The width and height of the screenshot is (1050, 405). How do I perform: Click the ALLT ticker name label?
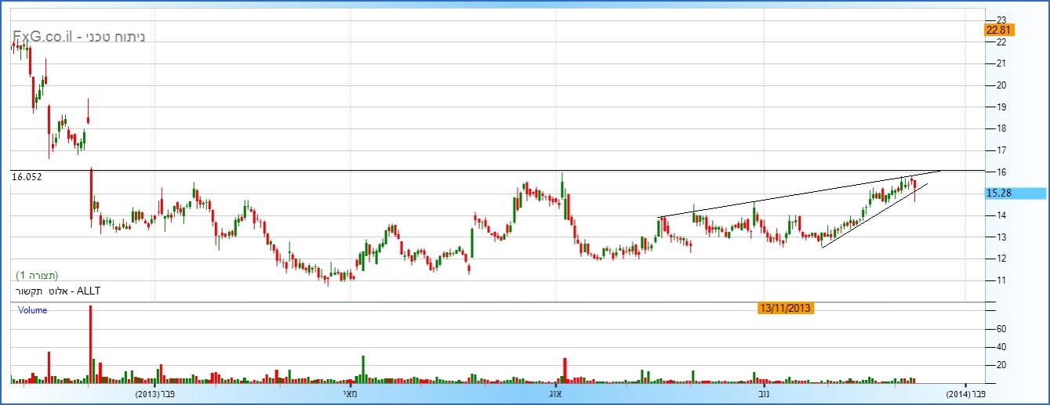58,291
